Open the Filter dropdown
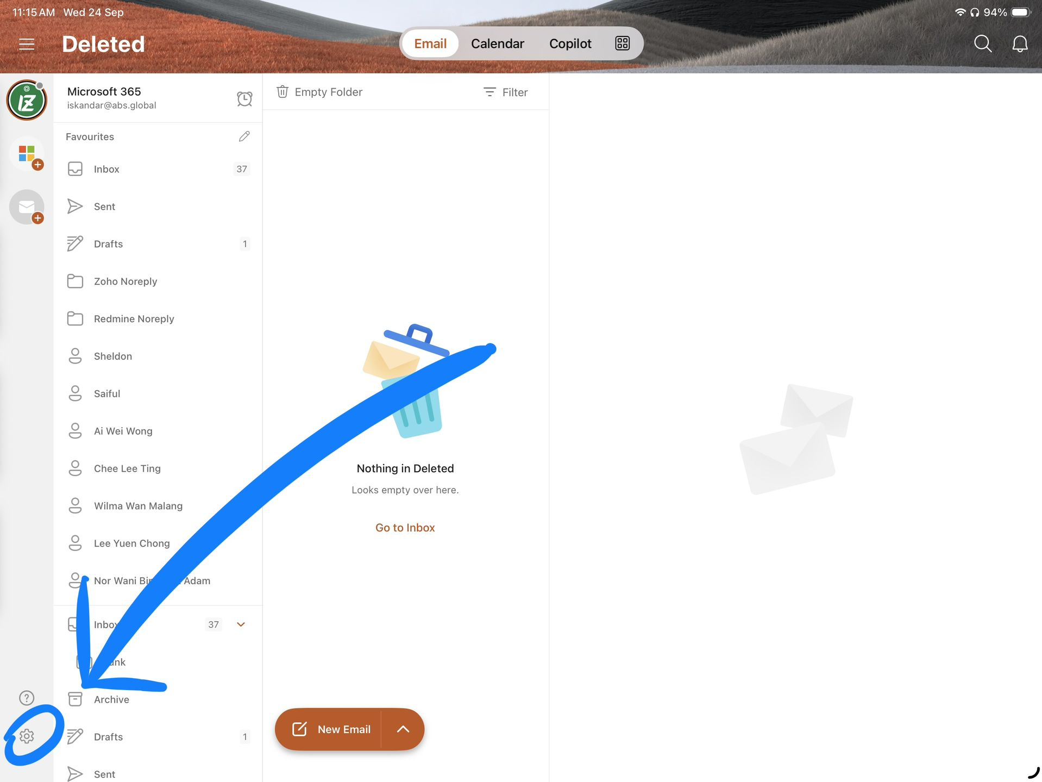The width and height of the screenshot is (1042, 782). point(505,92)
